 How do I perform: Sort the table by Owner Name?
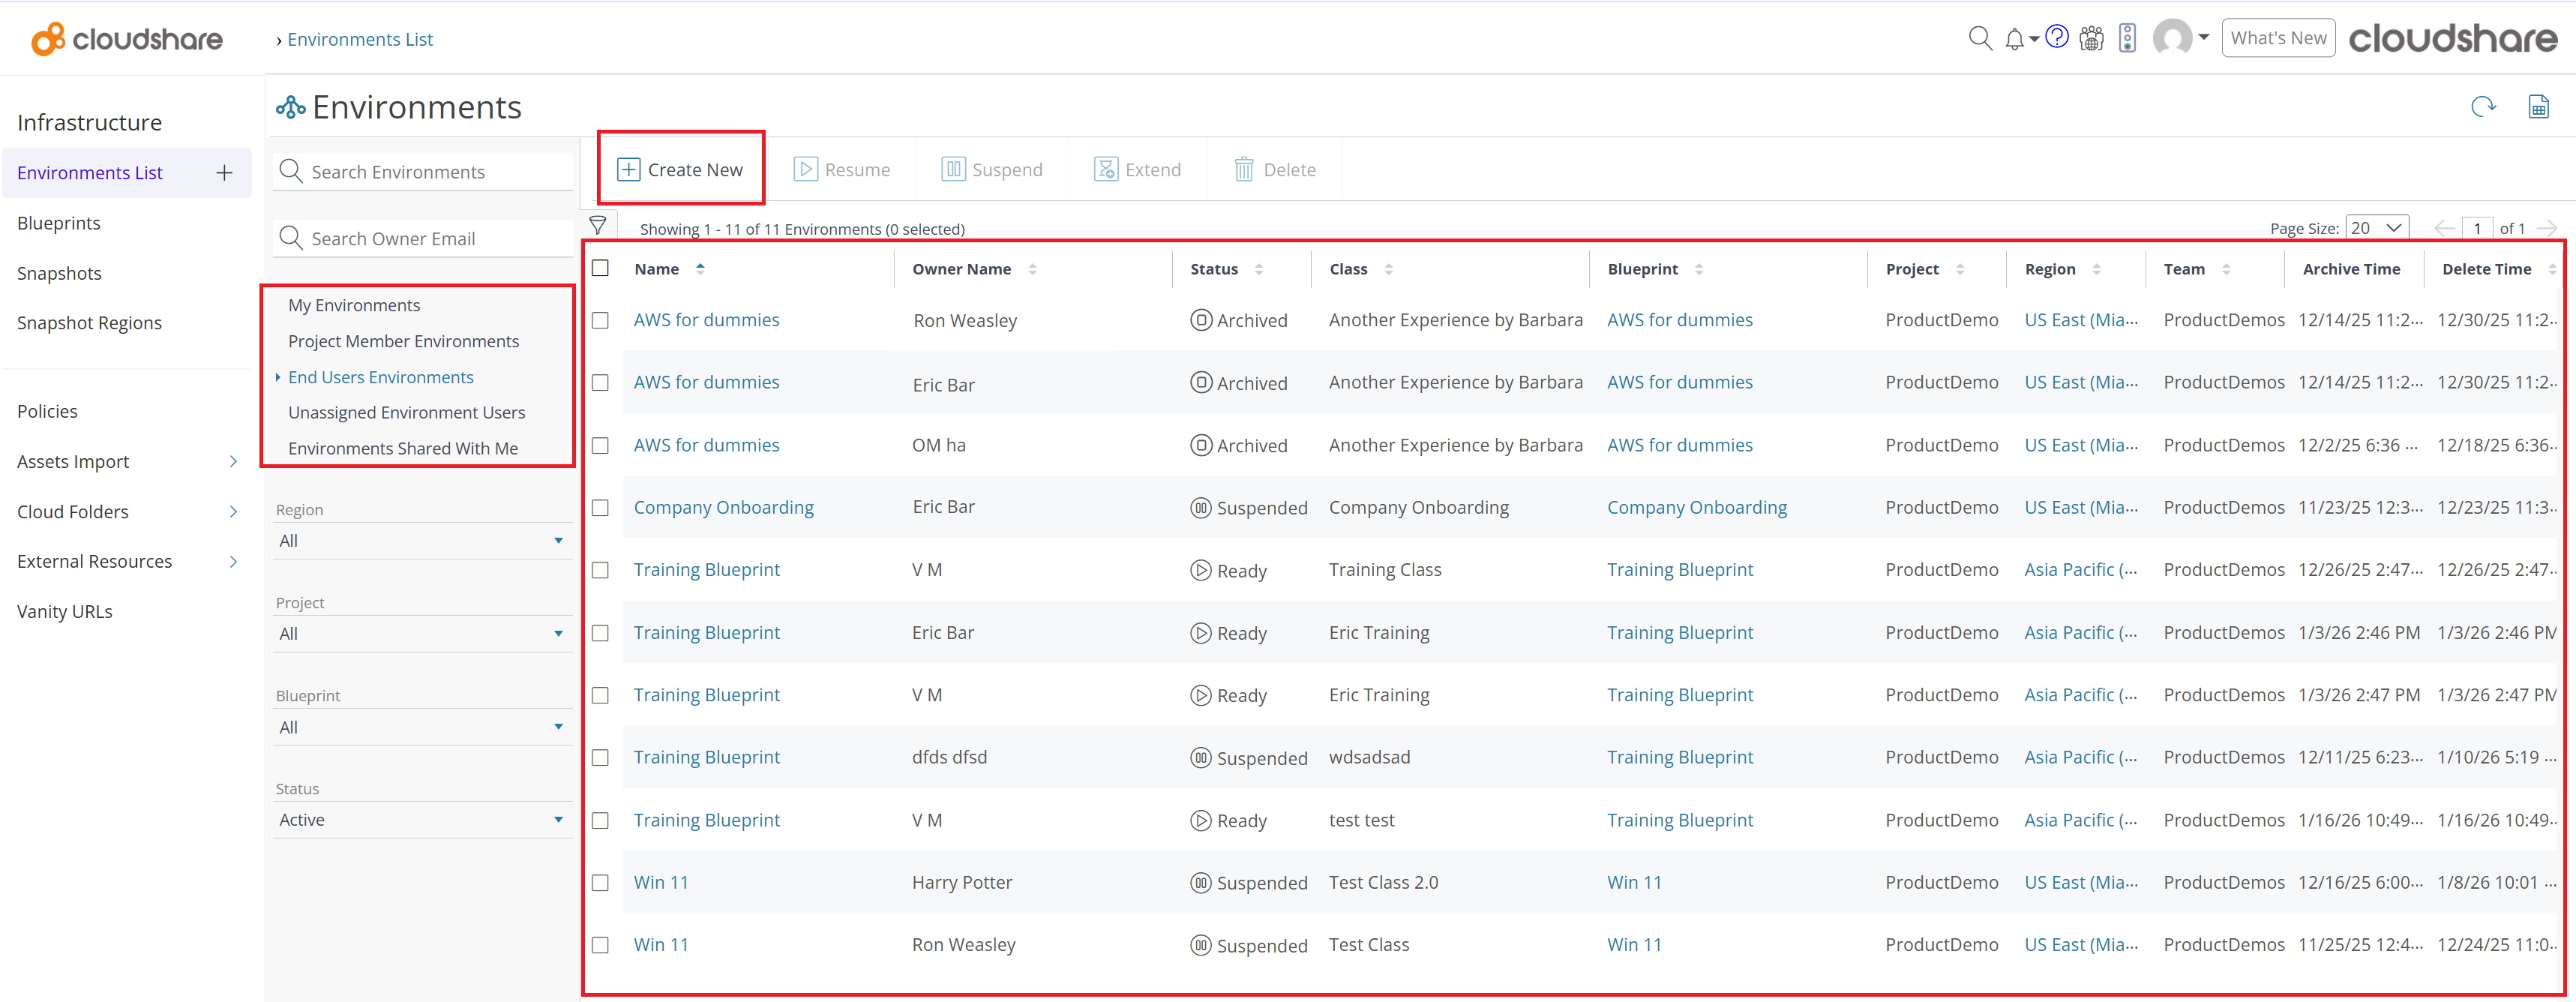click(x=1033, y=268)
